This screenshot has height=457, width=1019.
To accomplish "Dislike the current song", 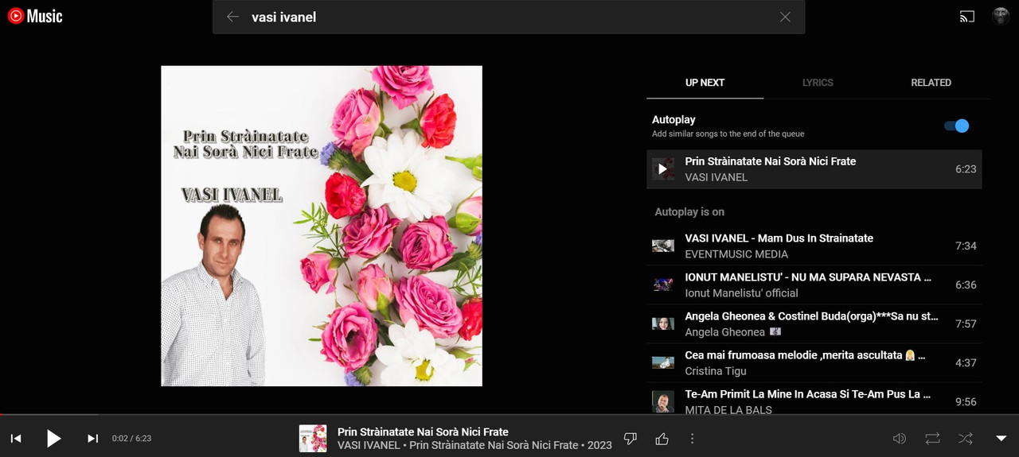I will [631, 438].
